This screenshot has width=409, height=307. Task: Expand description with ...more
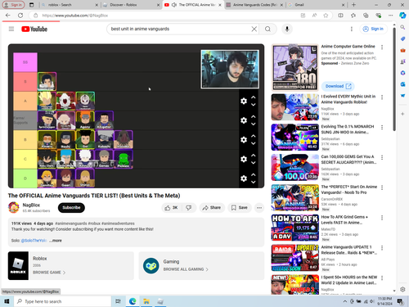56,241
